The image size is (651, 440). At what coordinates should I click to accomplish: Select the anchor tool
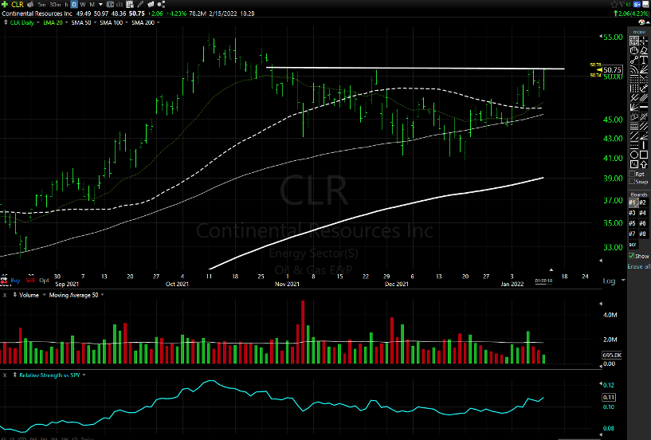click(x=644, y=88)
